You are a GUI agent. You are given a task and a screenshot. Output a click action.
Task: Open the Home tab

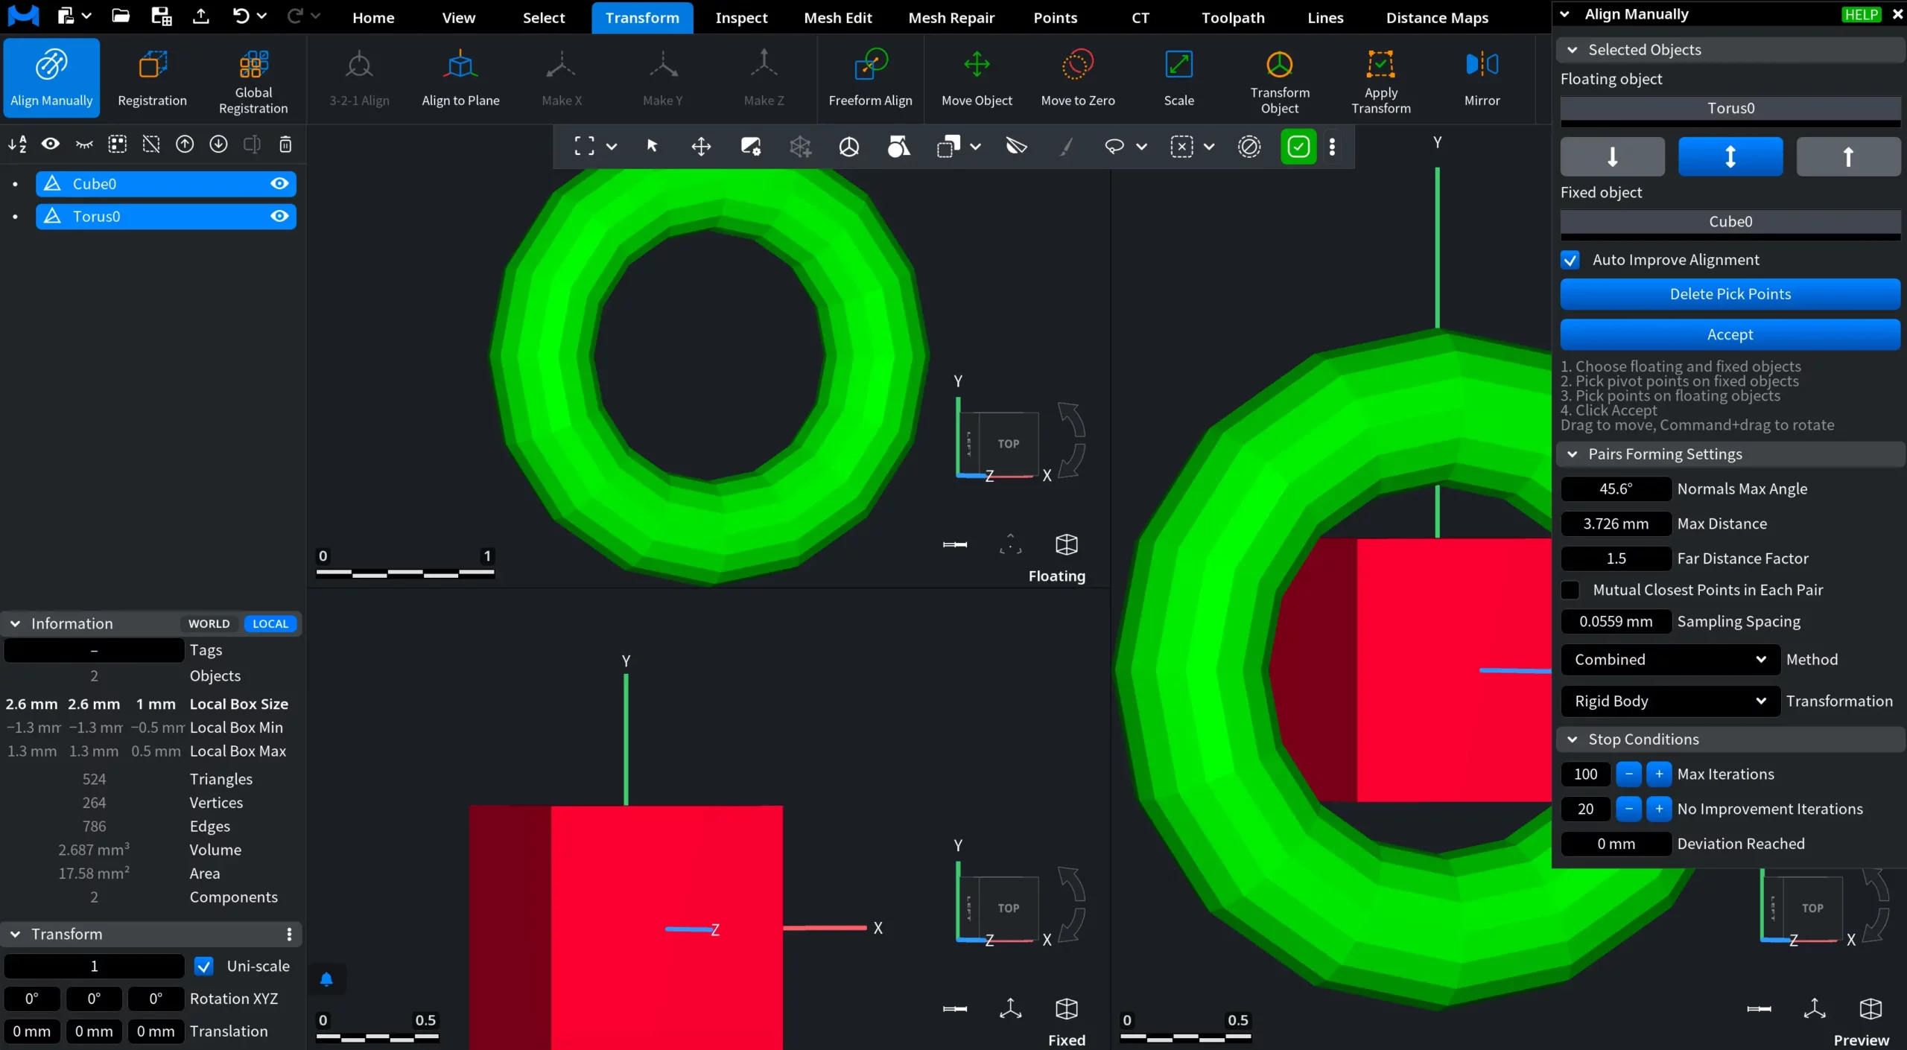[373, 18]
